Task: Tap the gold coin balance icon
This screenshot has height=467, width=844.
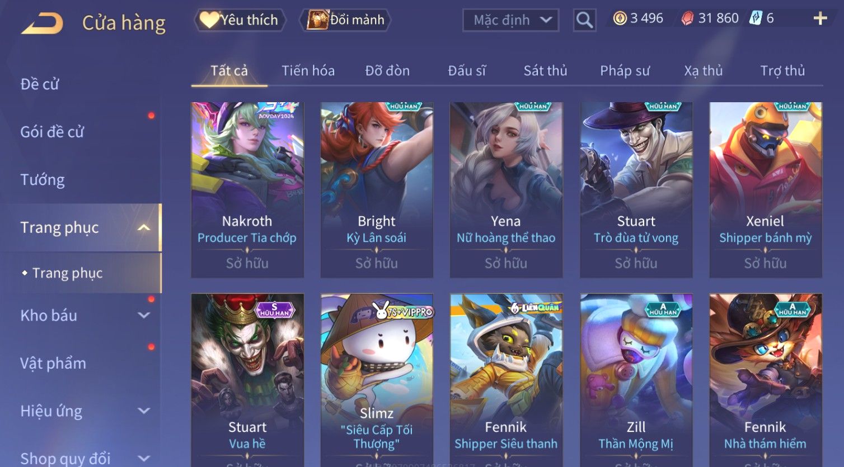Action: coord(620,18)
